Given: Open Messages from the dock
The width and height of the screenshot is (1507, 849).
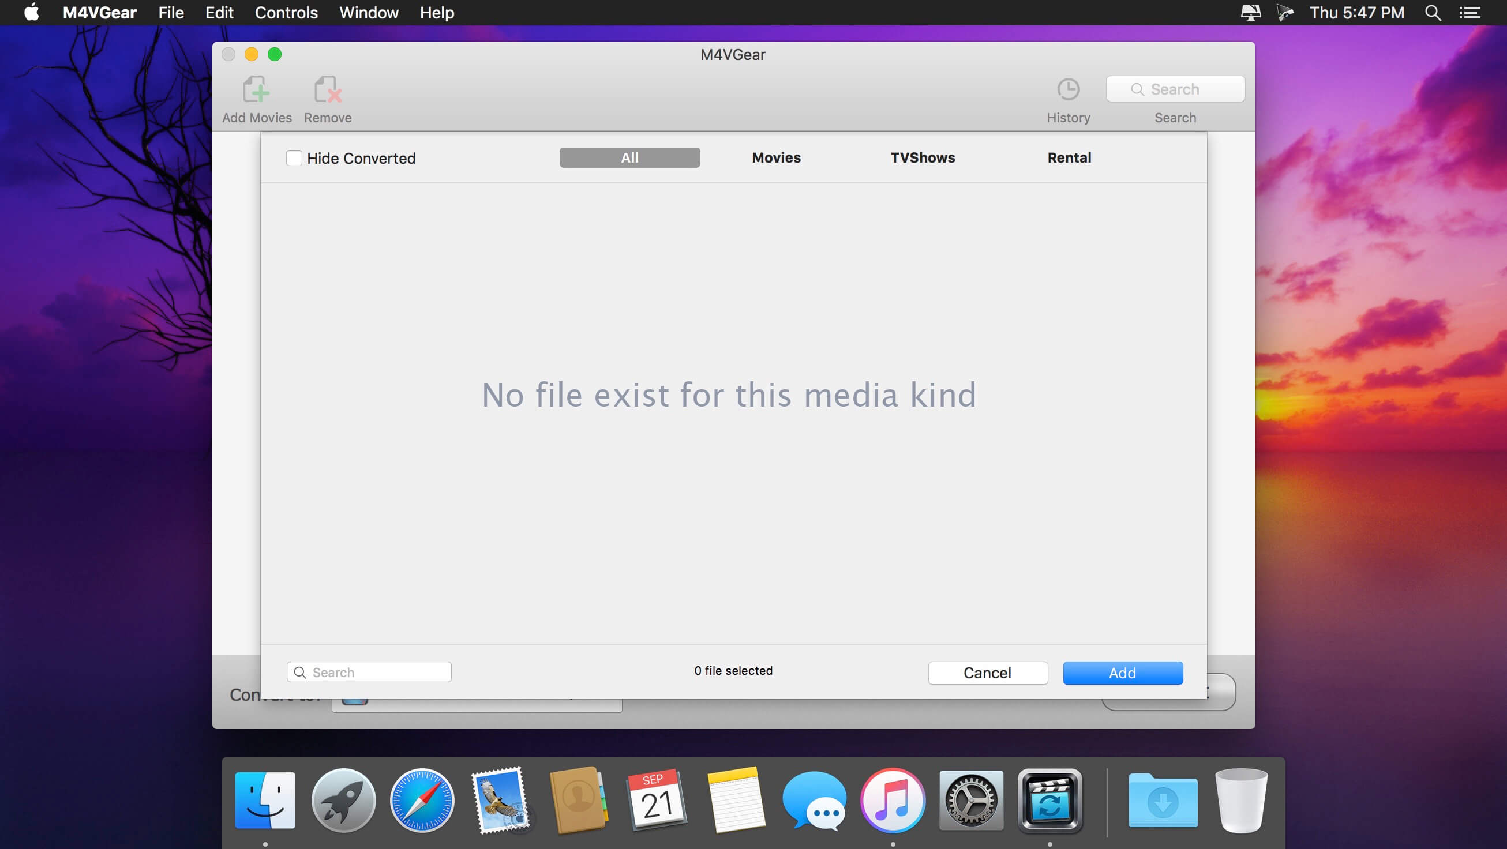Looking at the screenshot, I should [x=814, y=800].
